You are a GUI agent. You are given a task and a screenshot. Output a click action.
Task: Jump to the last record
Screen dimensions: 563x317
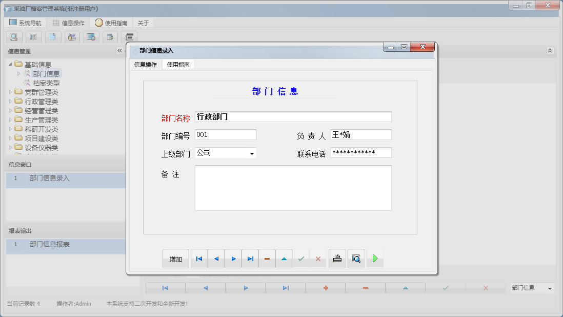click(x=250, y=259)
